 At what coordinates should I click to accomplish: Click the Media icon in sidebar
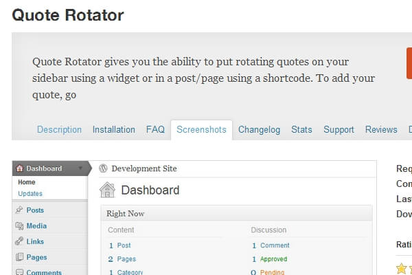pos(19,226)
